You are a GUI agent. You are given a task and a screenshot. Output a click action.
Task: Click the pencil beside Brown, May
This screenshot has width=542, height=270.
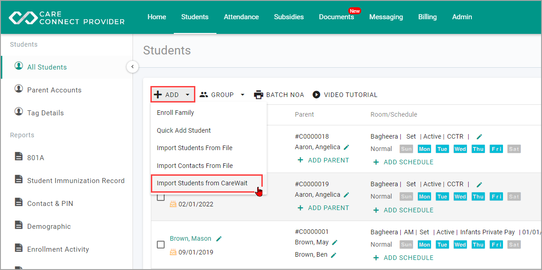(x=335, y=243)
